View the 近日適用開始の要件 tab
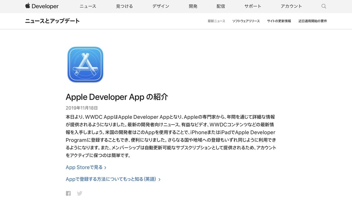The image size is (352, 206). [313, 21]
